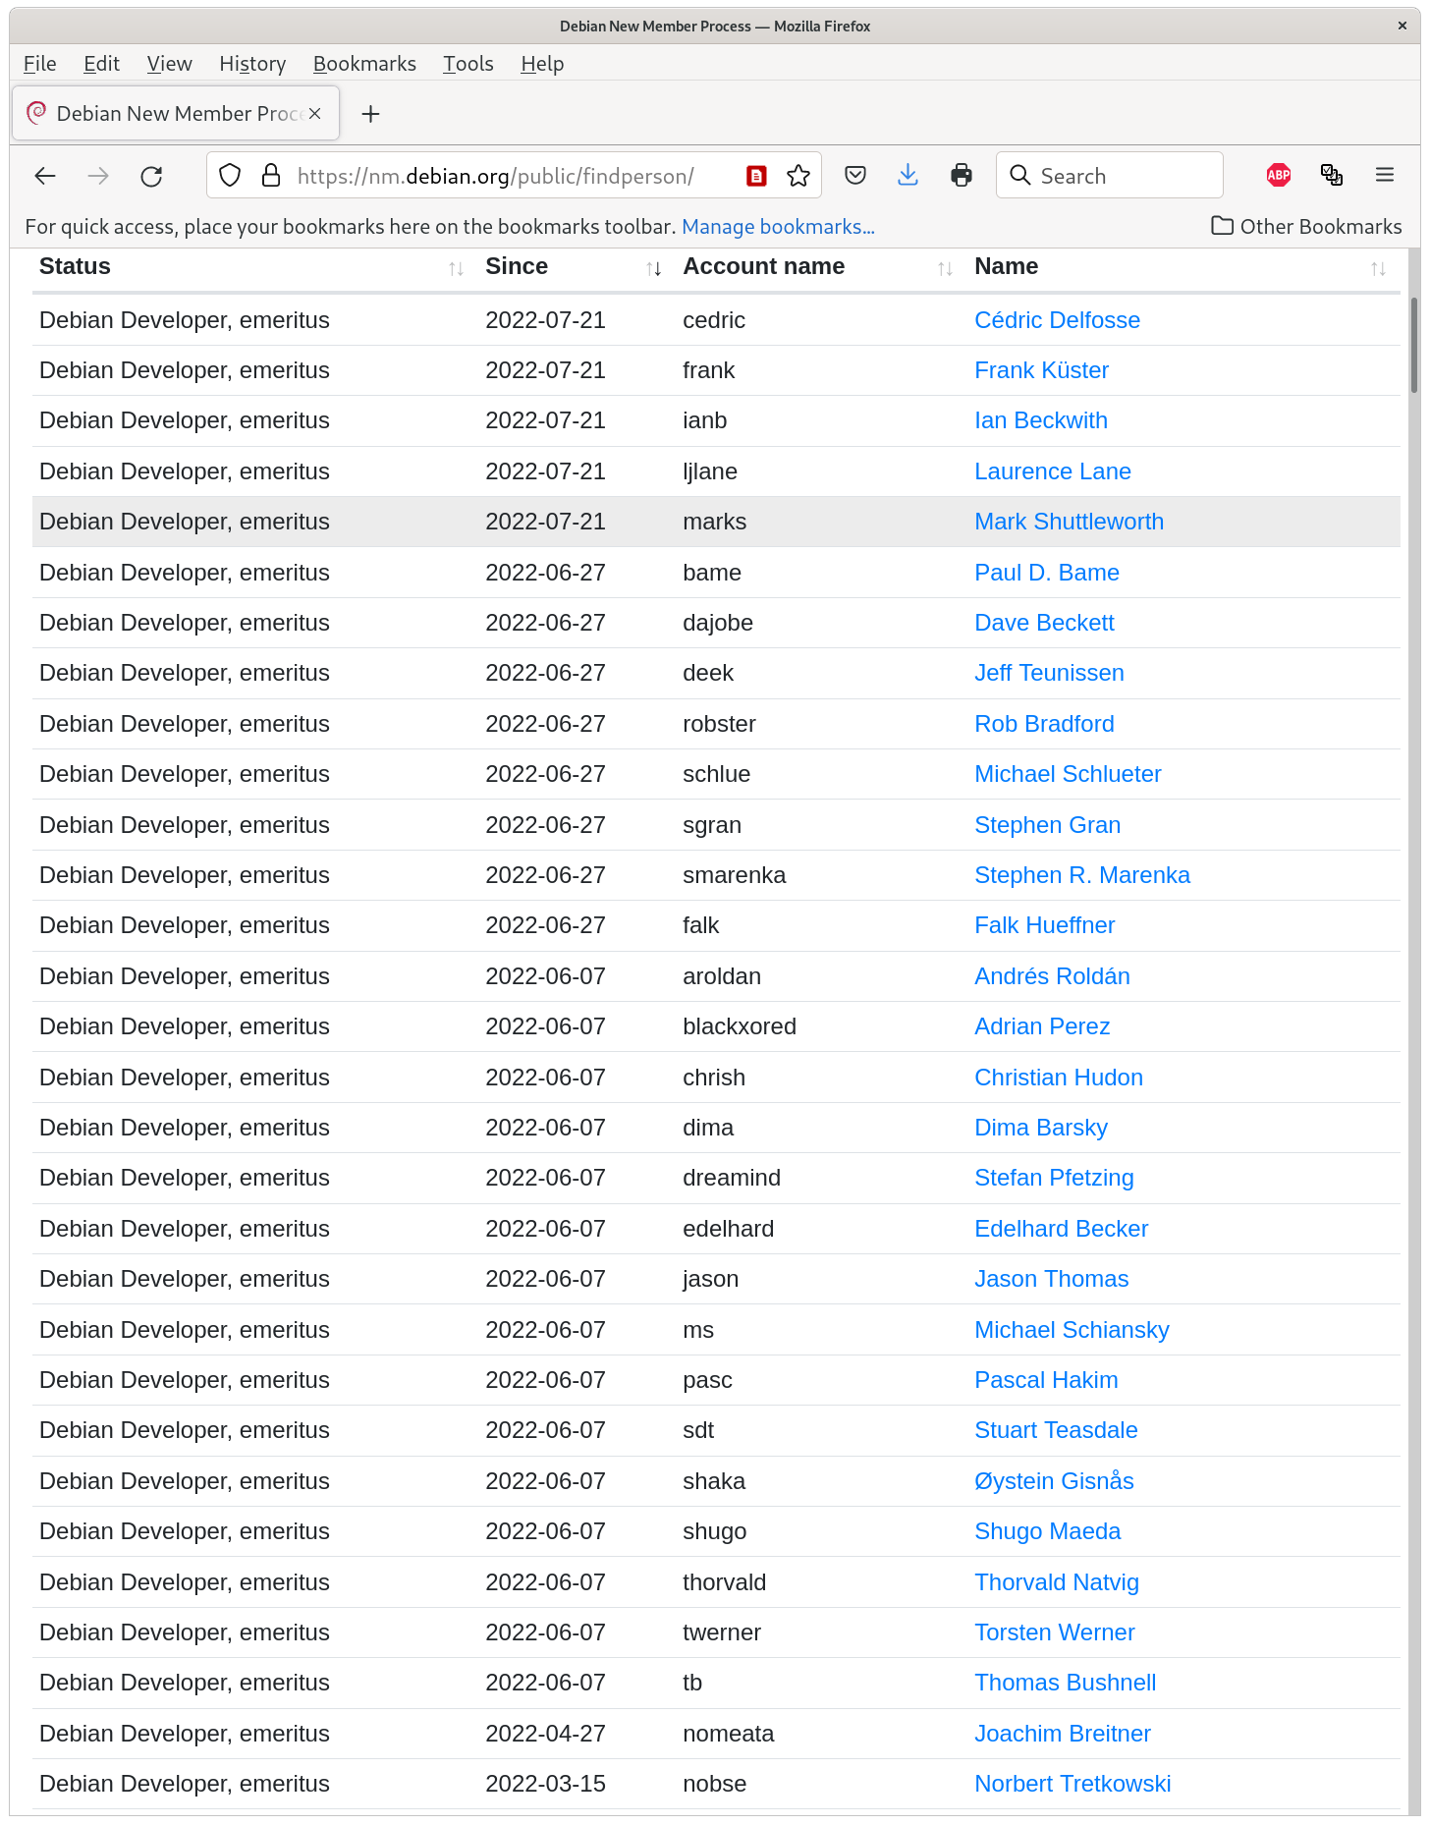1430x1825 pixels.
Task: Close the Debian New Member Process tab
Action: 315,114
